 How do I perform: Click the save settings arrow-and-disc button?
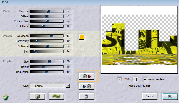[87, 86]
